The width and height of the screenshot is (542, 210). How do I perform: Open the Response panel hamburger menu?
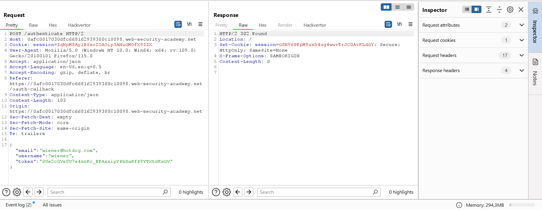410,24
